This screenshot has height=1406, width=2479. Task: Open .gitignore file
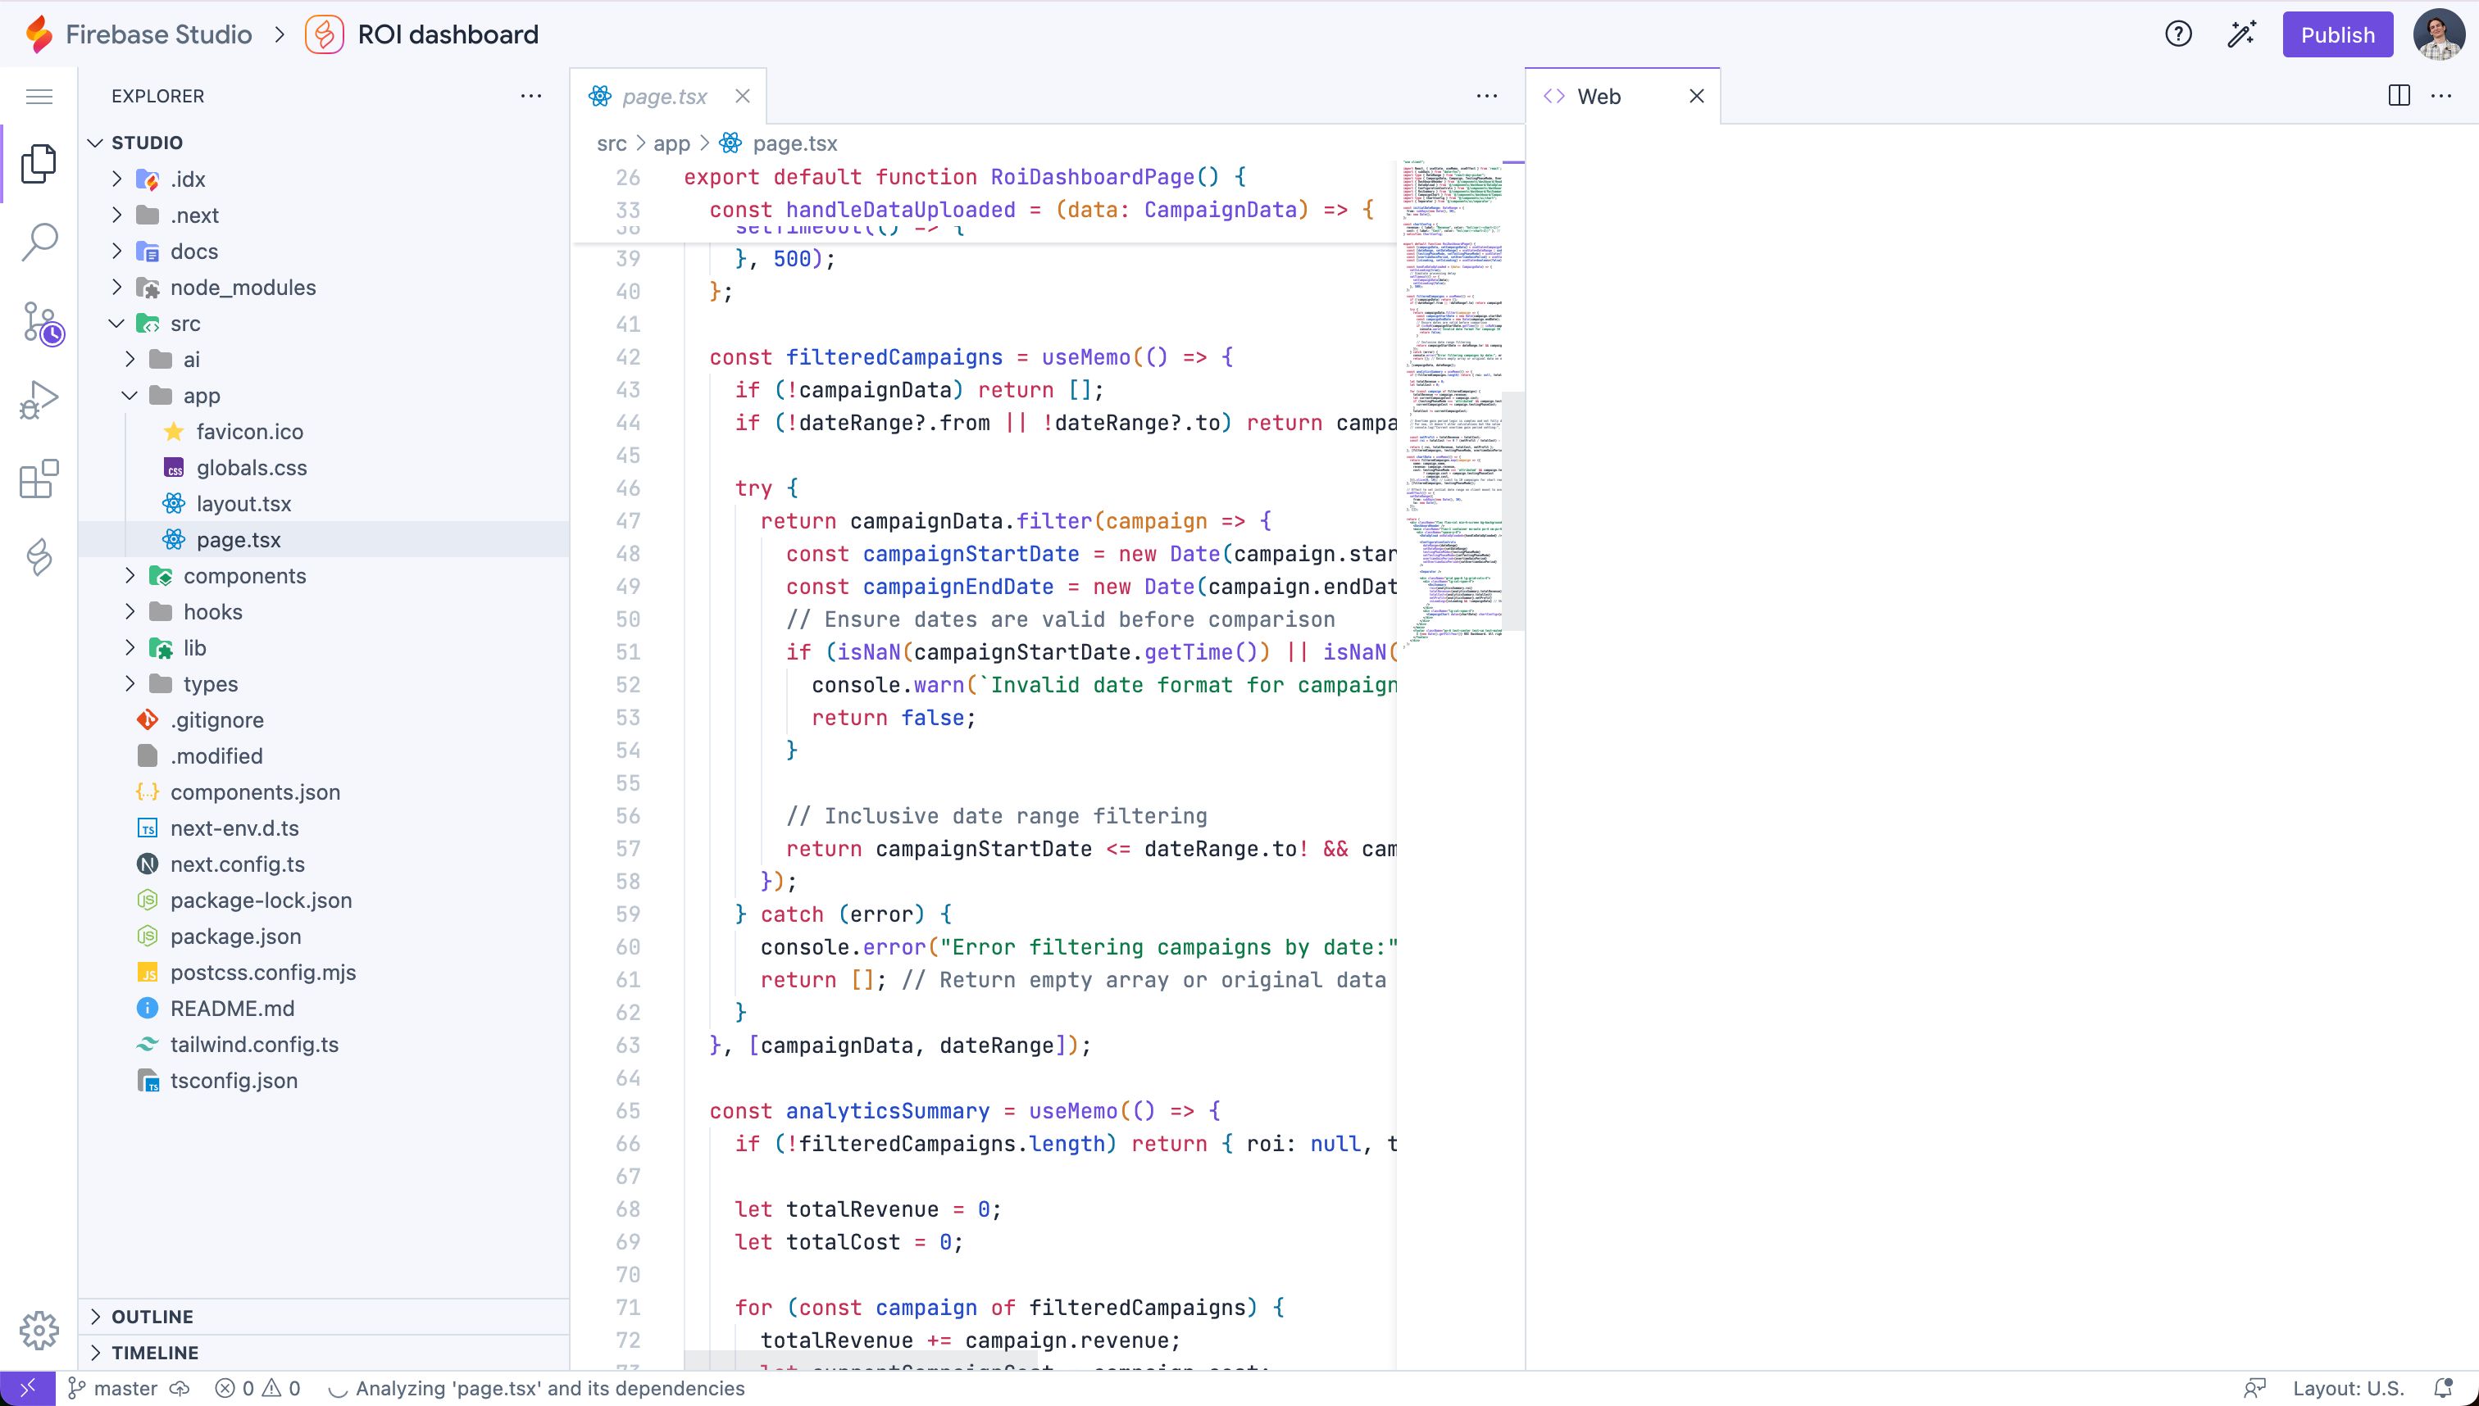324,720
